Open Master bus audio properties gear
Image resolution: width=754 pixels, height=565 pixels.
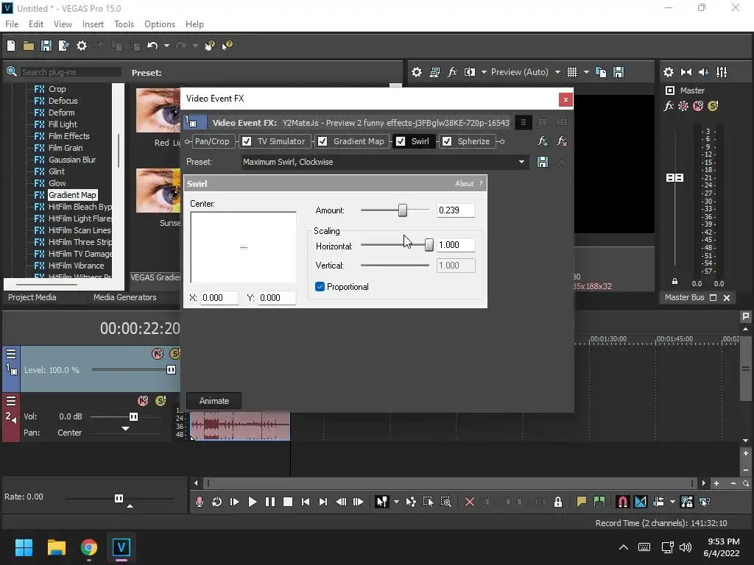click(x=669, y=72)
